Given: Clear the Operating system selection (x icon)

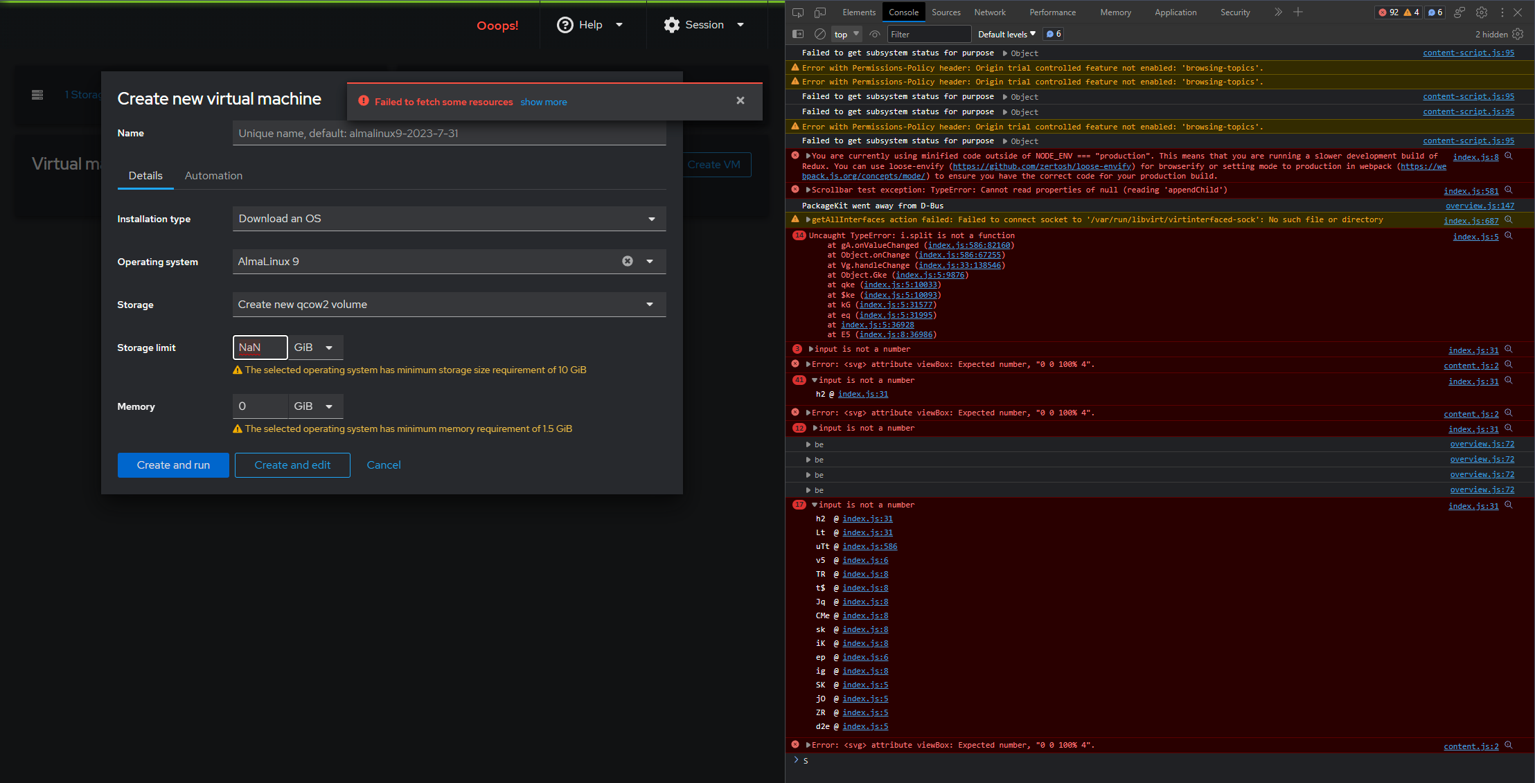Looking at the screenshot, I should coord(628,261).
